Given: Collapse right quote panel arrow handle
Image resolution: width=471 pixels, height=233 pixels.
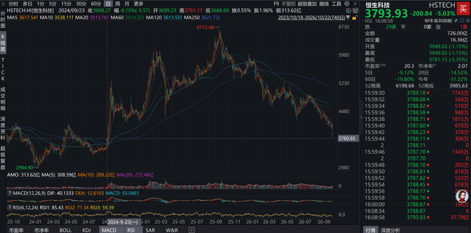Looking at the screenshot, I should pyautogui.click(x=362, y=117).
